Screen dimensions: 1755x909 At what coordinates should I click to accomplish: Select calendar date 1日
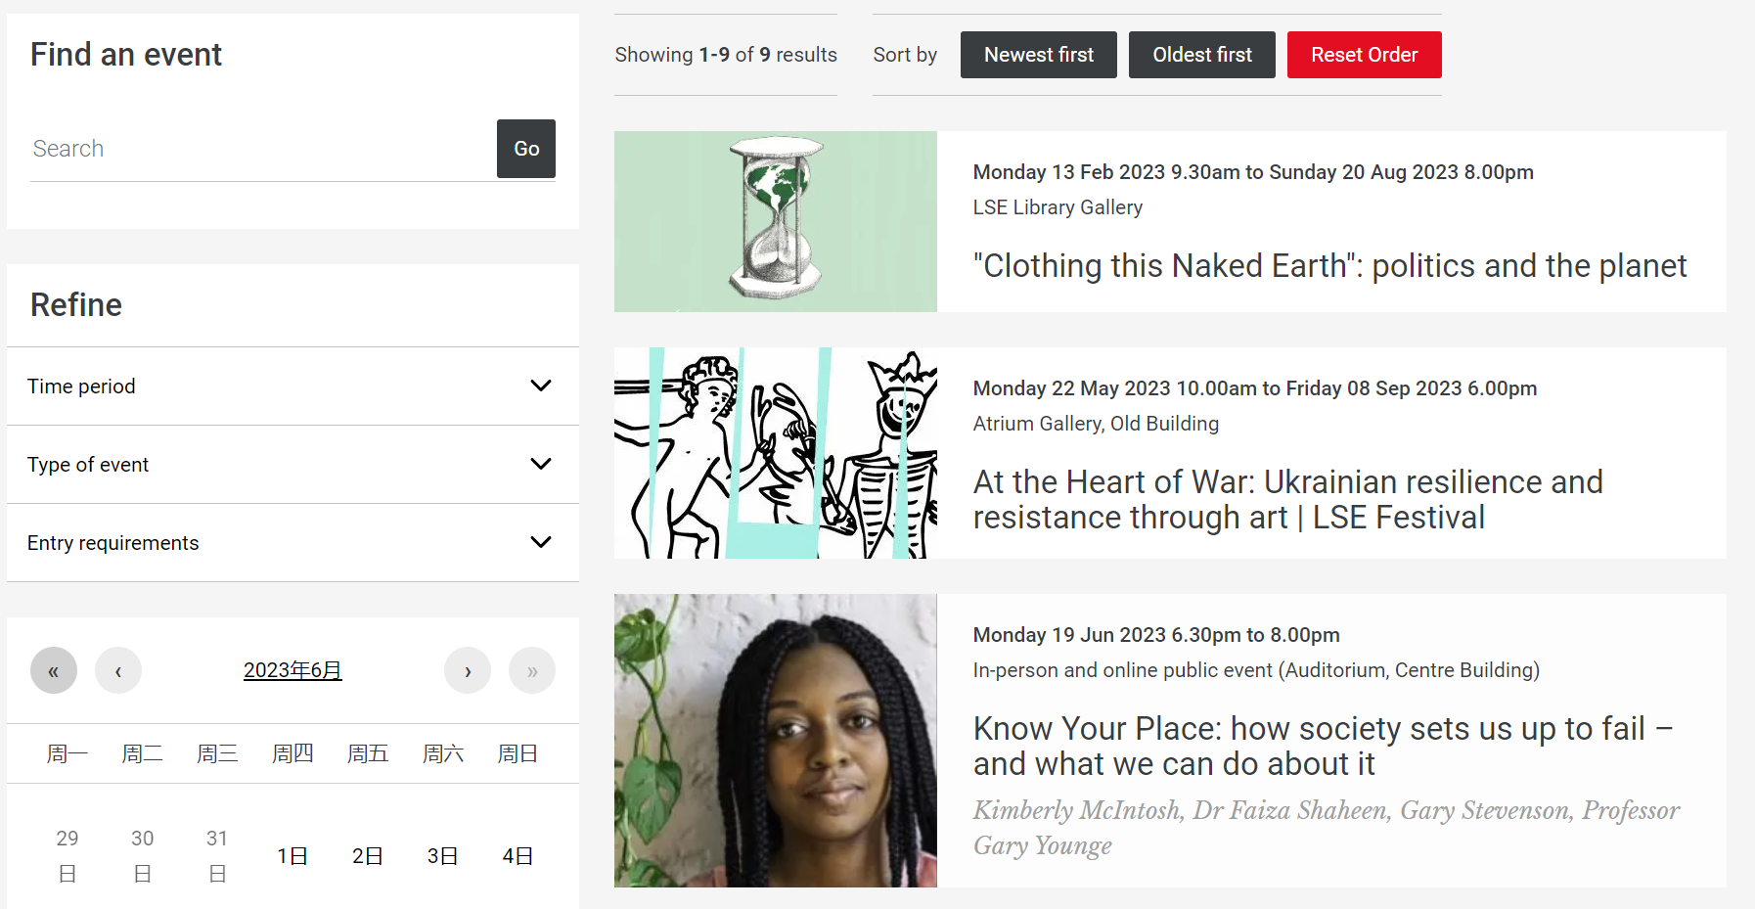pos(292,856)
